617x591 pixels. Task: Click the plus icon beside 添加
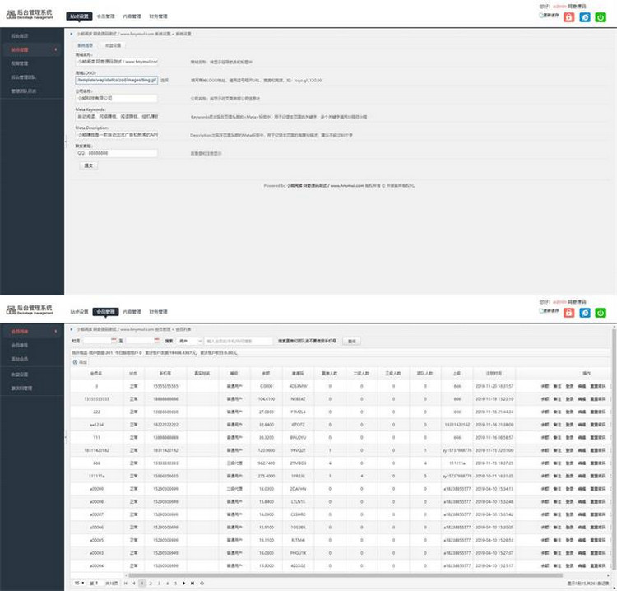point(75,362)
